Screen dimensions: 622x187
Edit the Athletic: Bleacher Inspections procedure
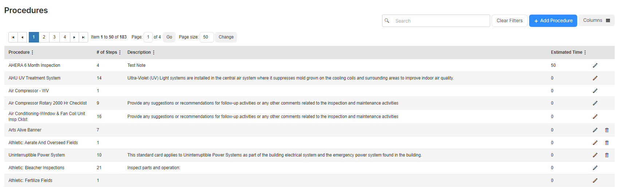pos(595,168)
